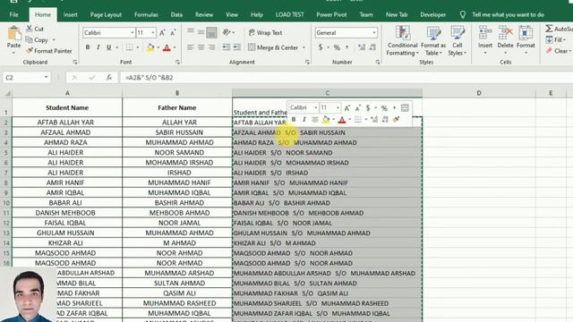Open Alignment settings dialog launcher
This screenshot has height=322, width=573.
pyautogui.click(x=307, y=62)
